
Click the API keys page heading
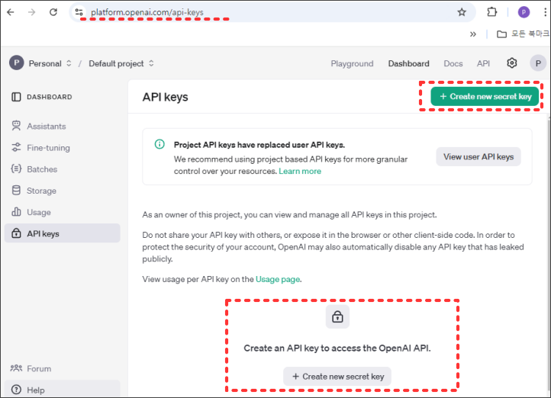pos(165,97)
